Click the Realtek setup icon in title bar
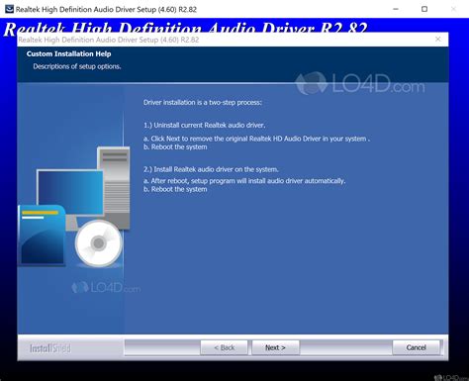The width and height of the screenshot is (469, 381). coord(9,9)
